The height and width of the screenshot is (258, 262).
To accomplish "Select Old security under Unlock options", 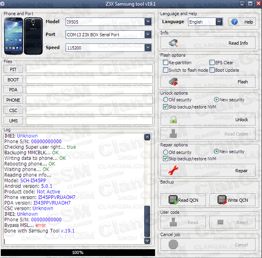I will pos(165,100).
